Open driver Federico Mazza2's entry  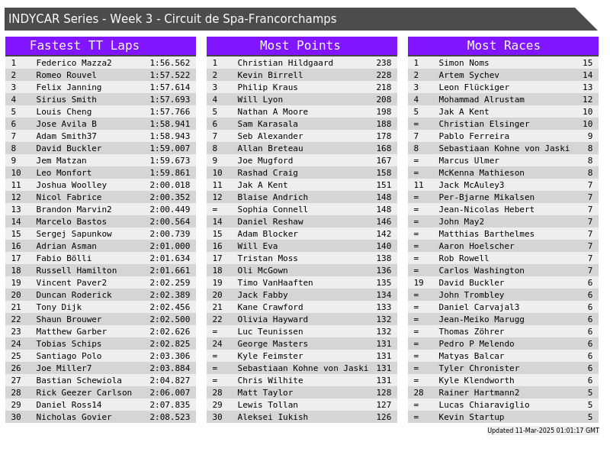[74, 63]
